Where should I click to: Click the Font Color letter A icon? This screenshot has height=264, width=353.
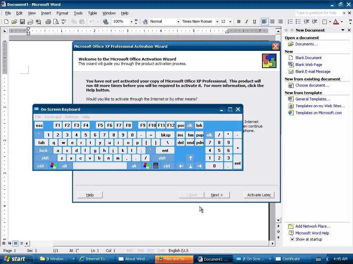point(336,22)
